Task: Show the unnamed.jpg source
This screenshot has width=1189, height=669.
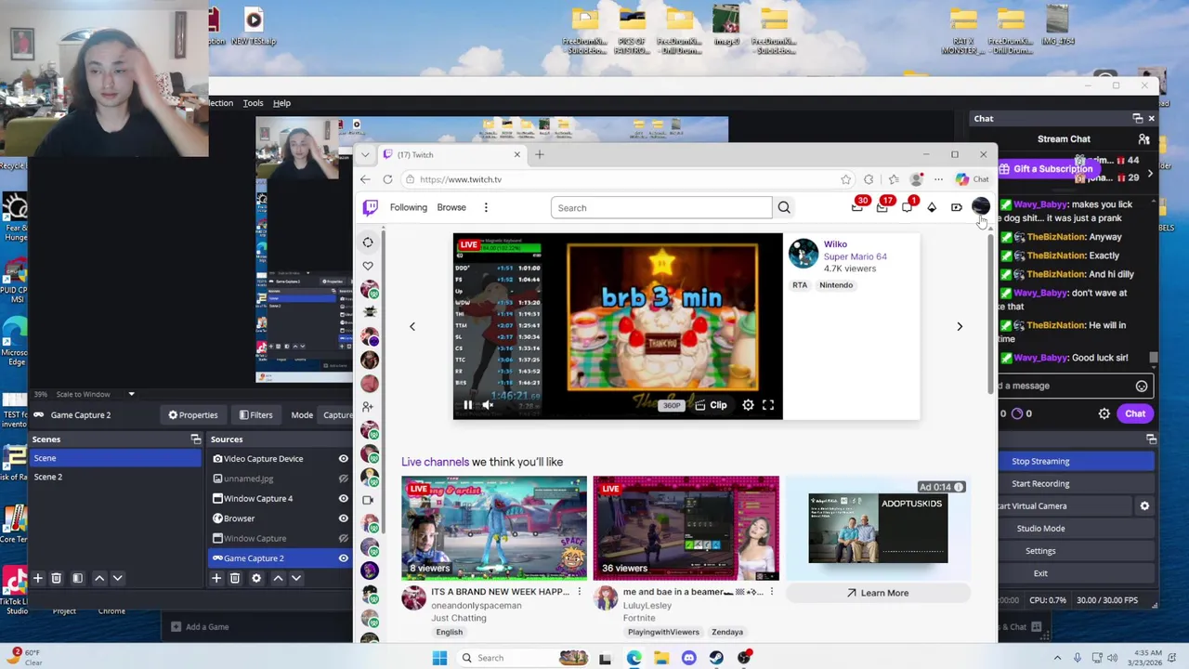Action: pos(343,479)
